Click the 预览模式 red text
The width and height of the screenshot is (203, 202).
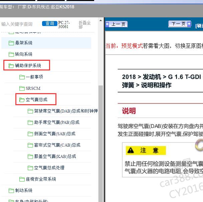pos(132,46)
